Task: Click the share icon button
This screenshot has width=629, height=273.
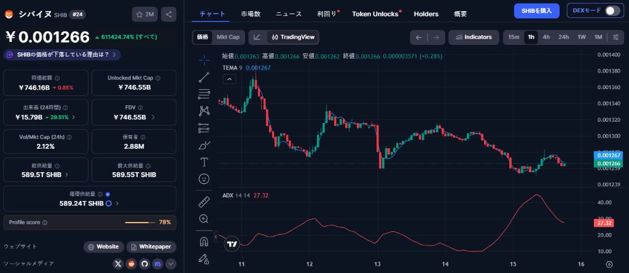Action: point(168,15)
